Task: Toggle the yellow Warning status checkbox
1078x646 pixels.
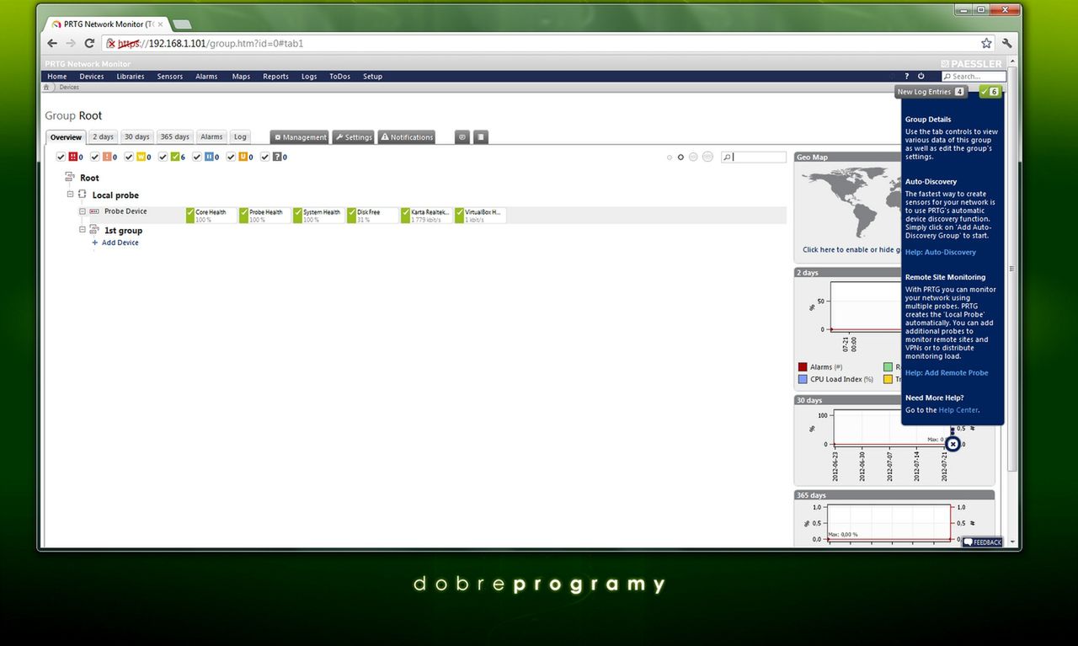Action: [129, 157]
